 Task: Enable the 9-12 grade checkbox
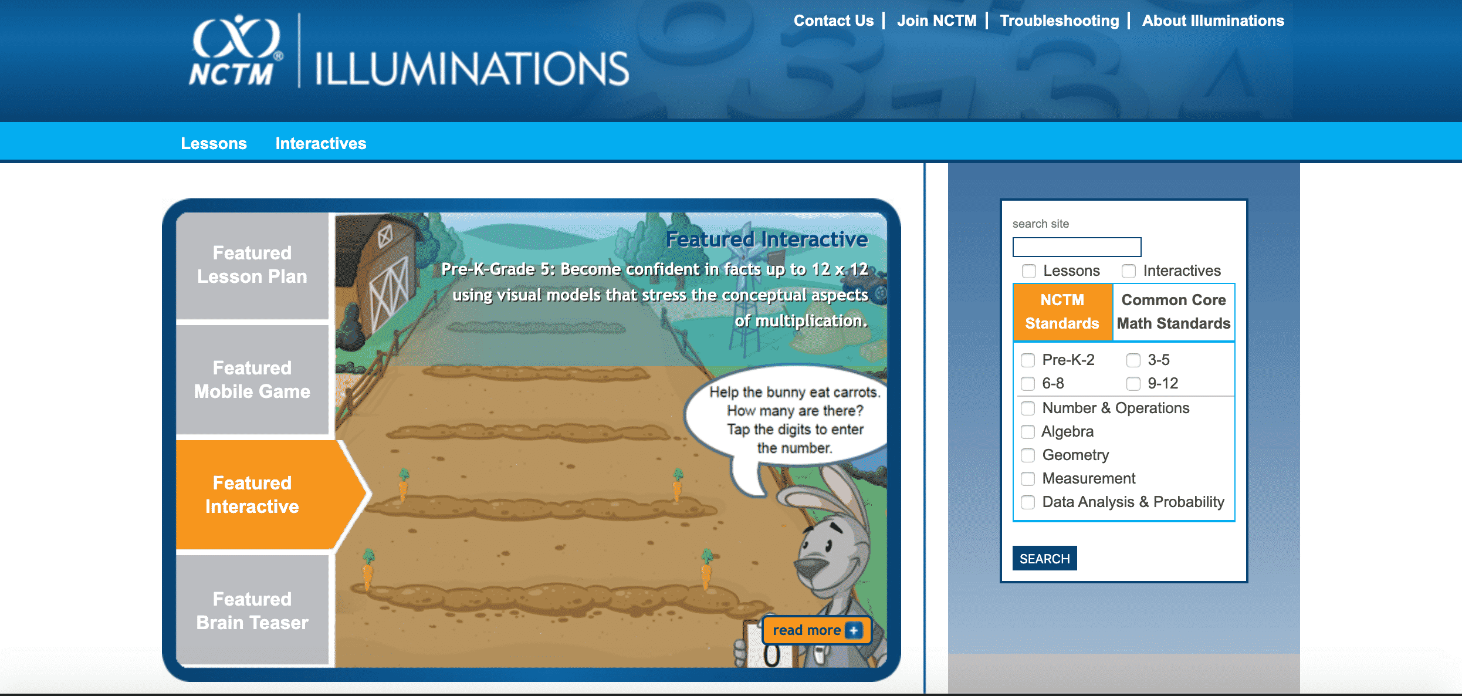coord(1133,384)
